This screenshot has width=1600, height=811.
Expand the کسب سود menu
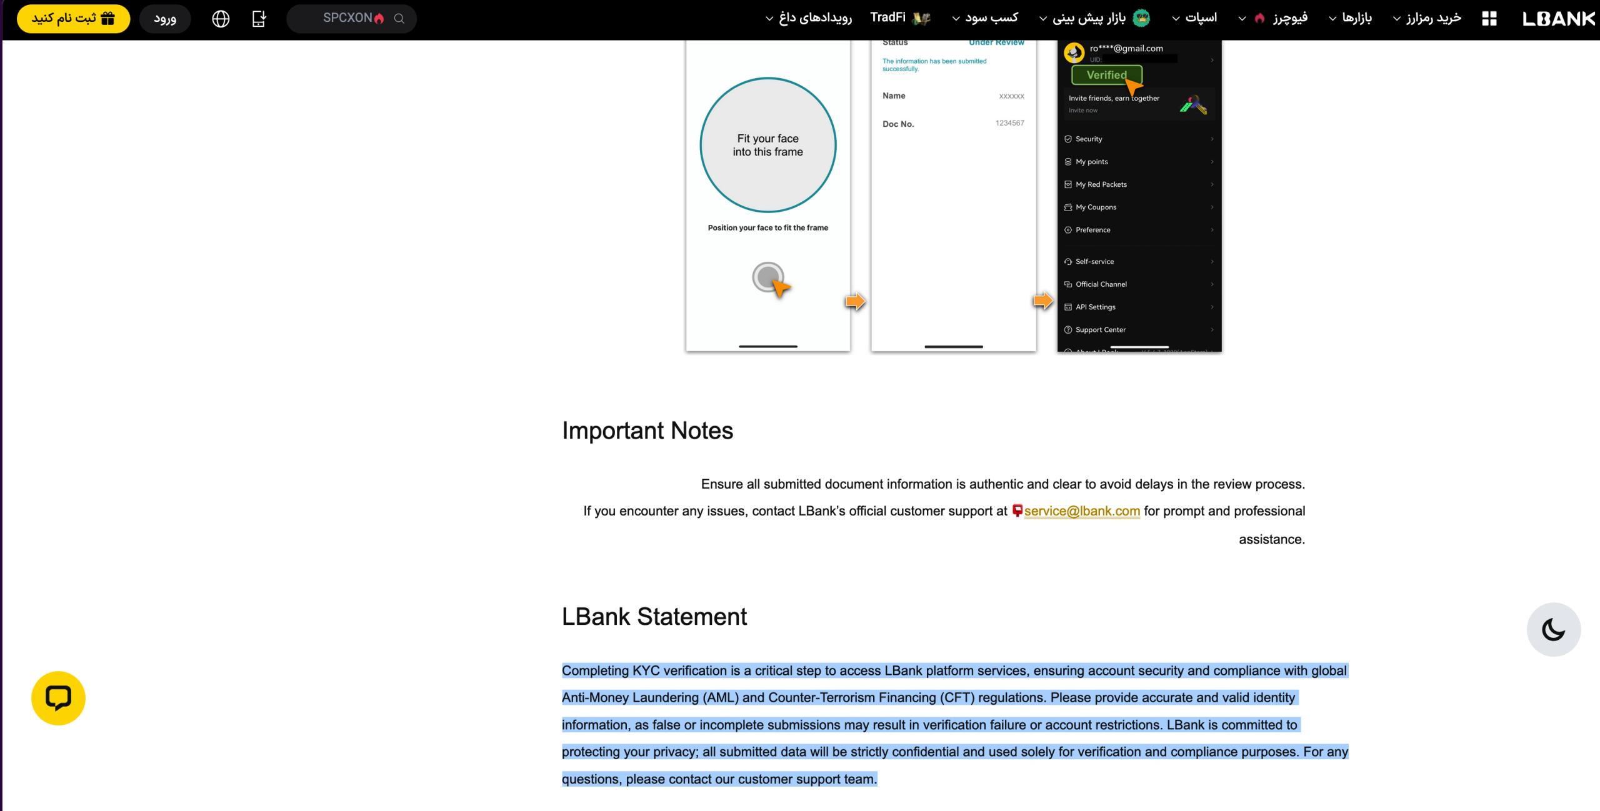pos(985,18)
